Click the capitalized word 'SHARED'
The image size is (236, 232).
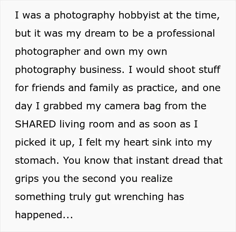pyautogui.click(x=35, y=124)
